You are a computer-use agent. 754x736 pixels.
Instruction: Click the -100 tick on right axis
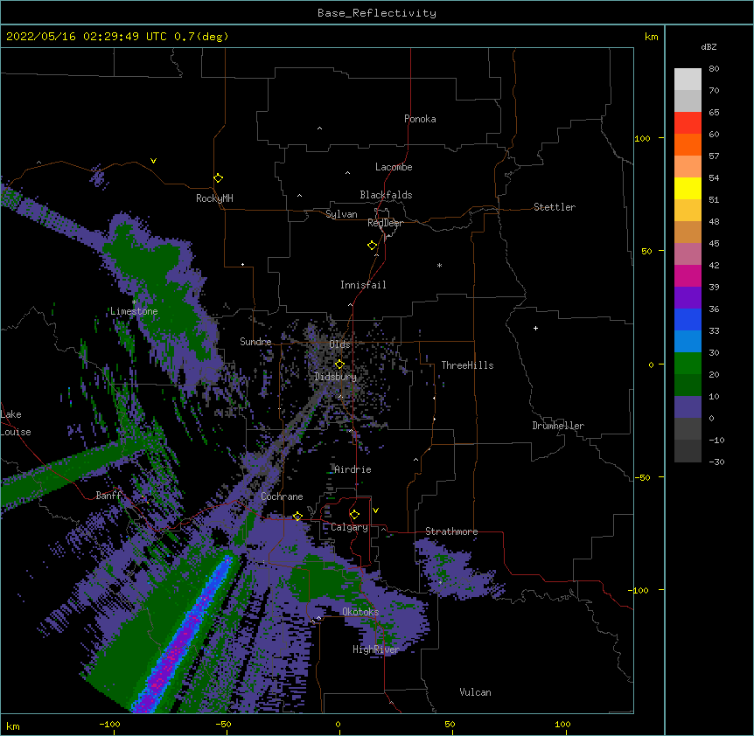click(x=639, y=590)
